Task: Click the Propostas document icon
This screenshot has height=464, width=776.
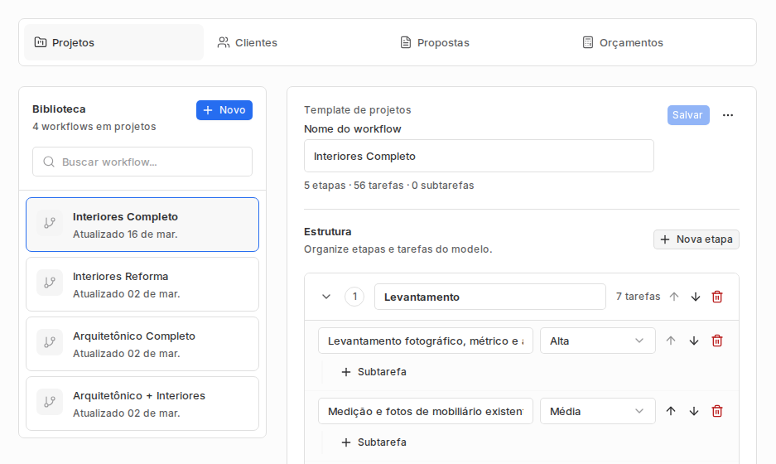Action: [405, 42]
